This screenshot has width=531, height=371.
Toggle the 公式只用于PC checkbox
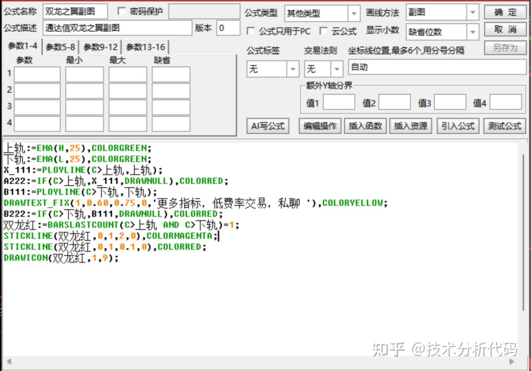click(251, 31)
